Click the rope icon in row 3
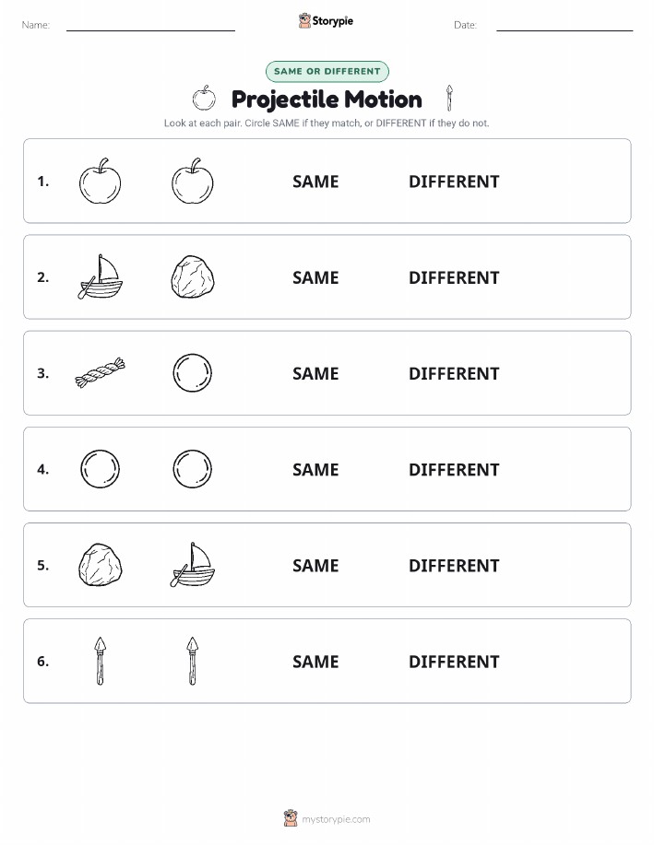654x845 pixels. click(100, 373)
